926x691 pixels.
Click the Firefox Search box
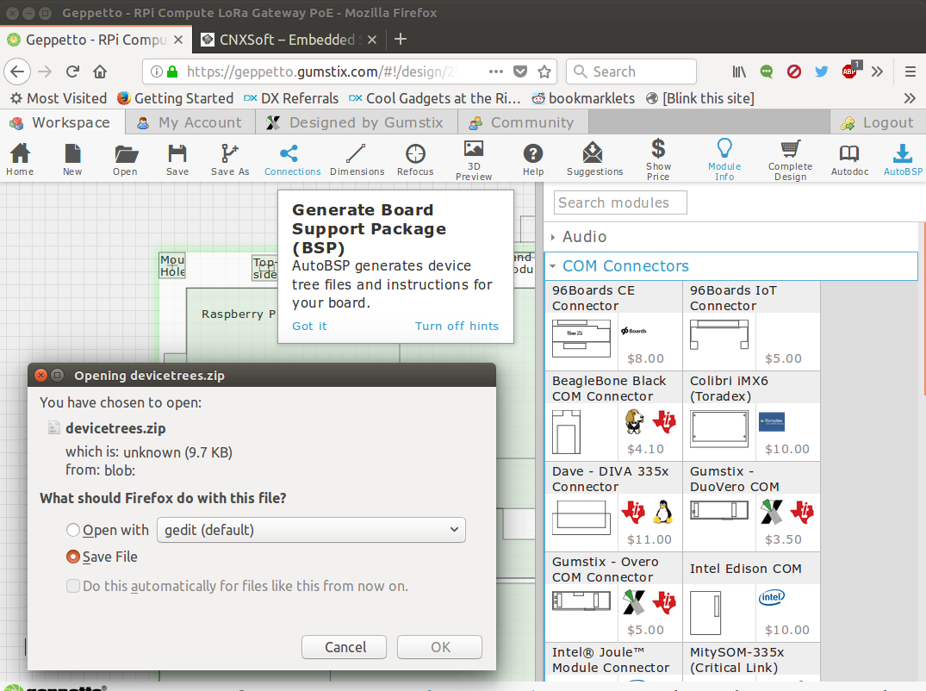(x=631, y=72)
